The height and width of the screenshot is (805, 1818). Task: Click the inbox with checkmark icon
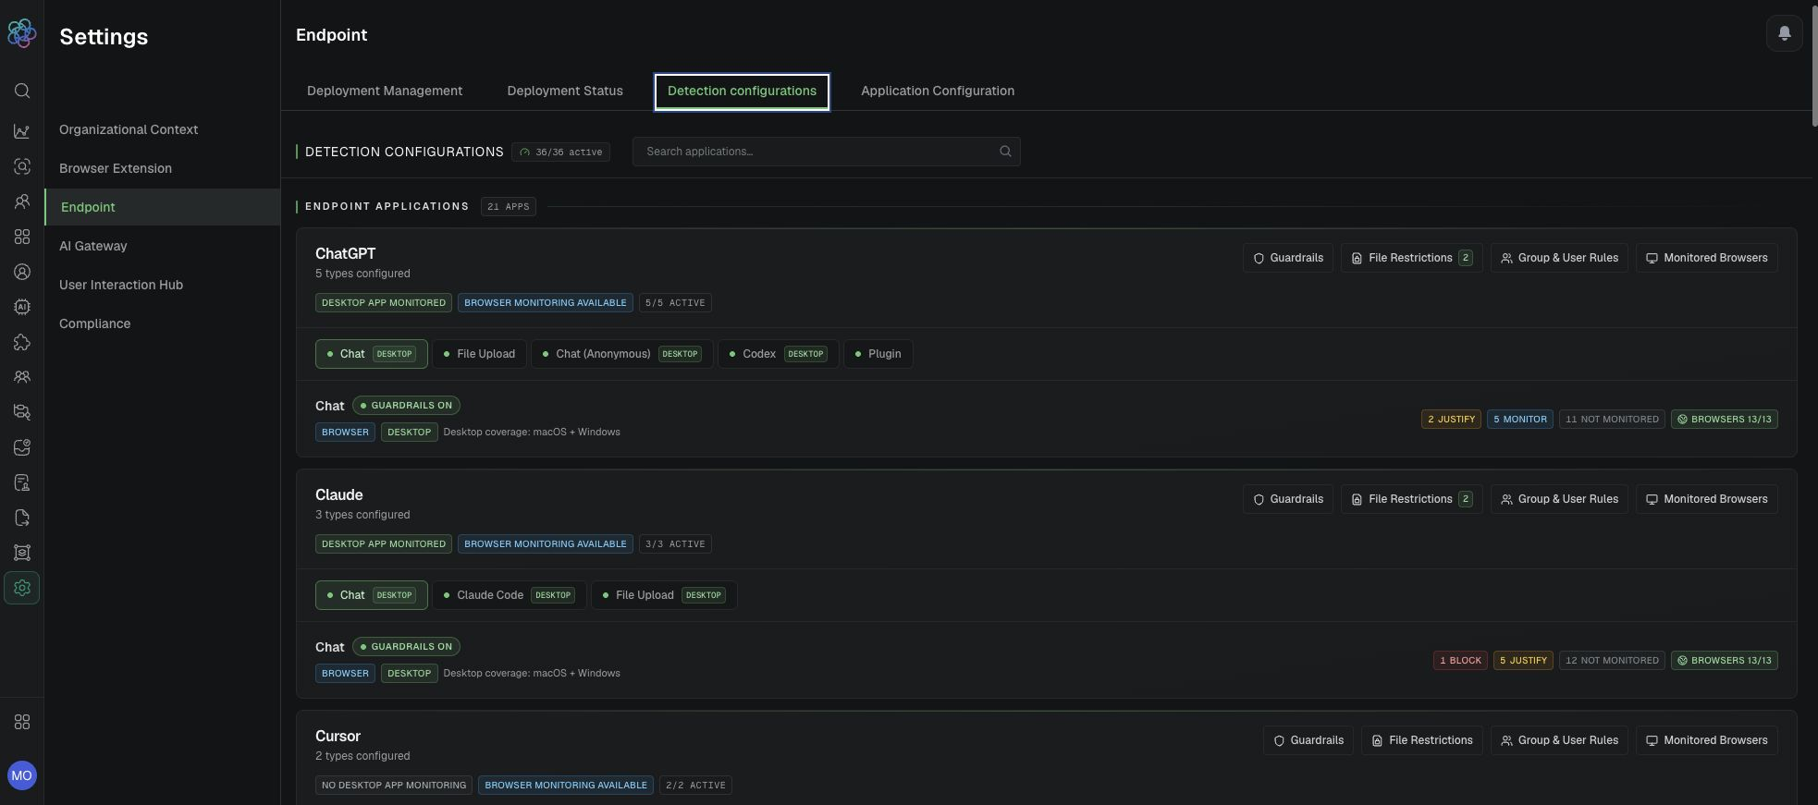pyautogui.click(x=22, y=447)
